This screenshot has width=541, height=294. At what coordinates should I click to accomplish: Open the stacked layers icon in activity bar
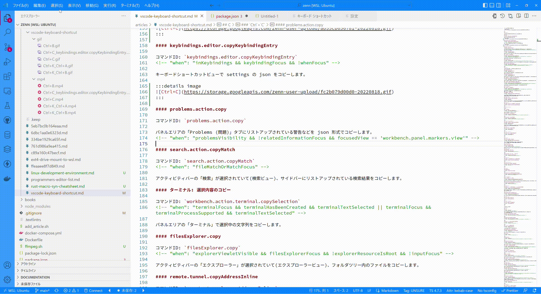coord(8,149)
